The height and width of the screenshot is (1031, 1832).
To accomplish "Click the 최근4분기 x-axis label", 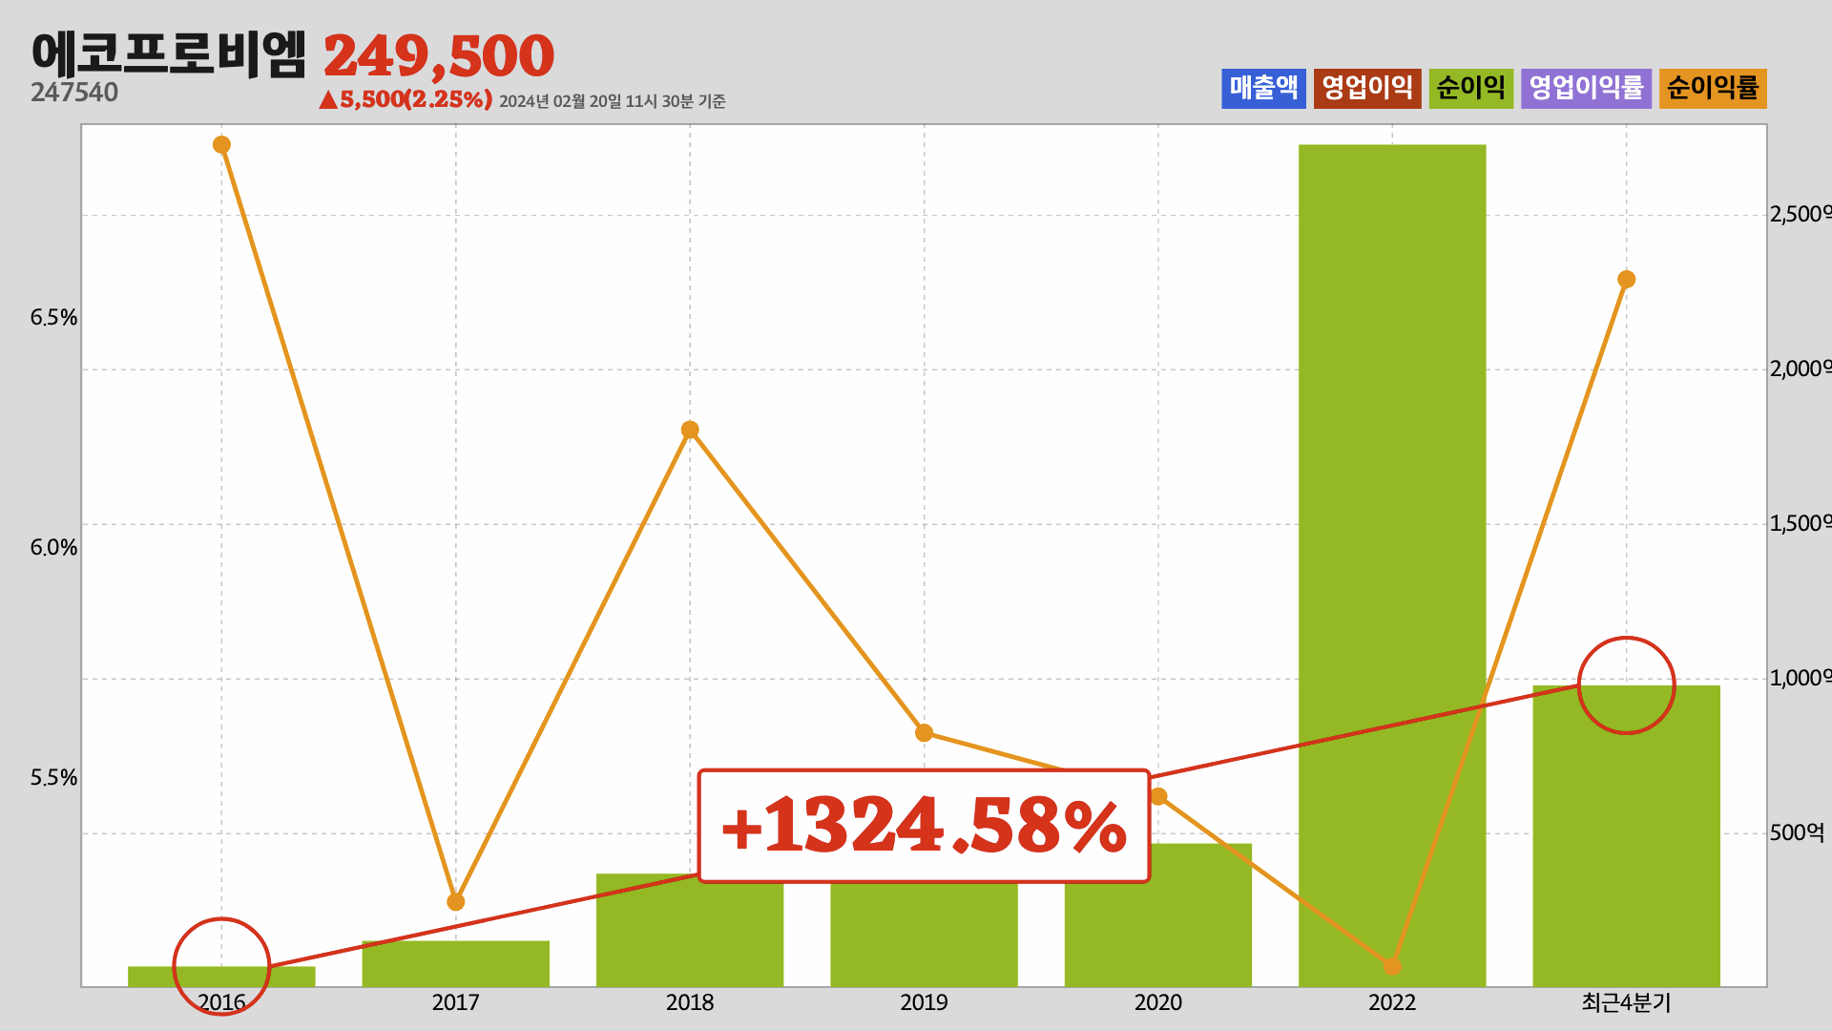I will coord(1626,1002).
